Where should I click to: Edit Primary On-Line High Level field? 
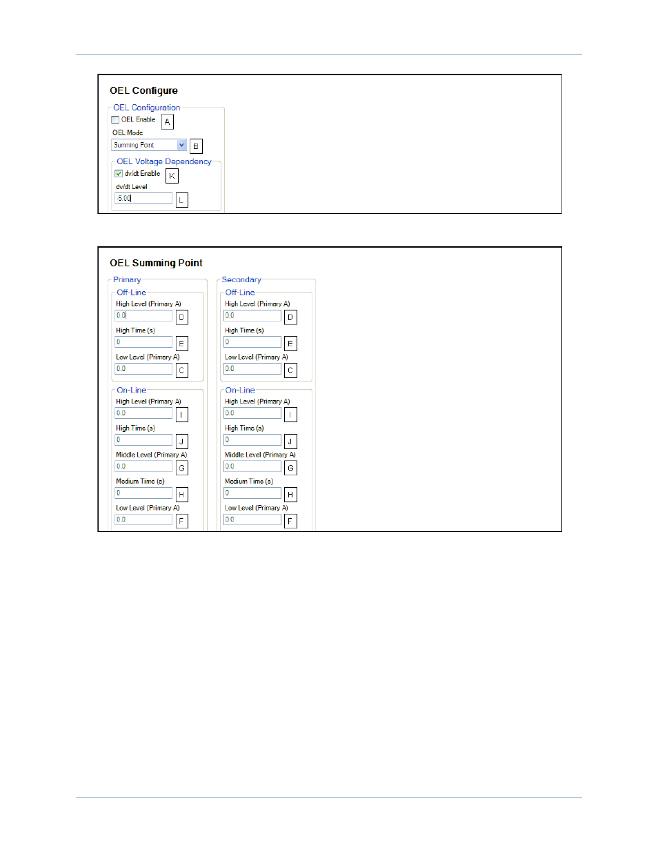click(143, 413)
